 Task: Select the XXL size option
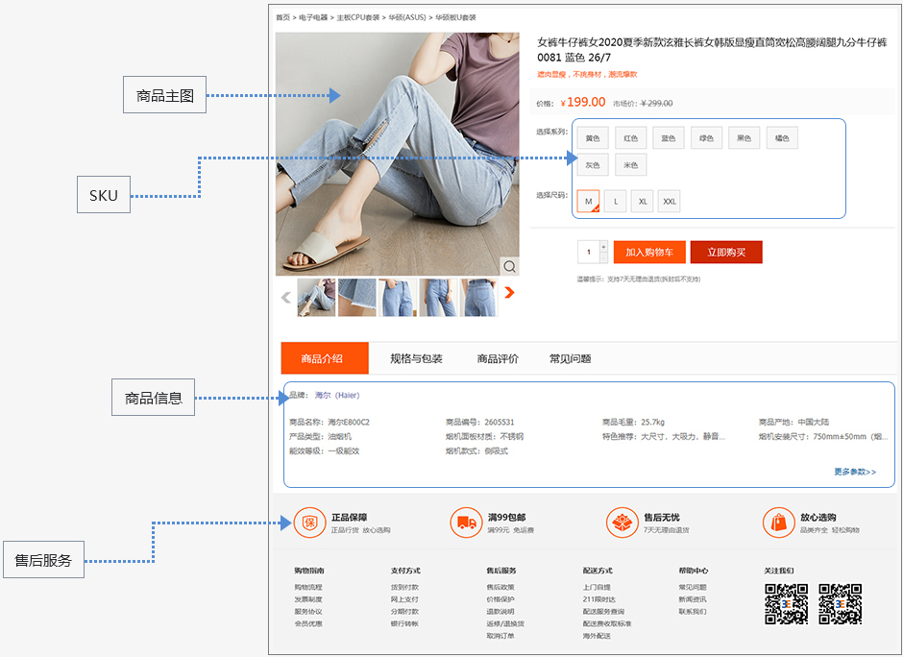[670, 202]
